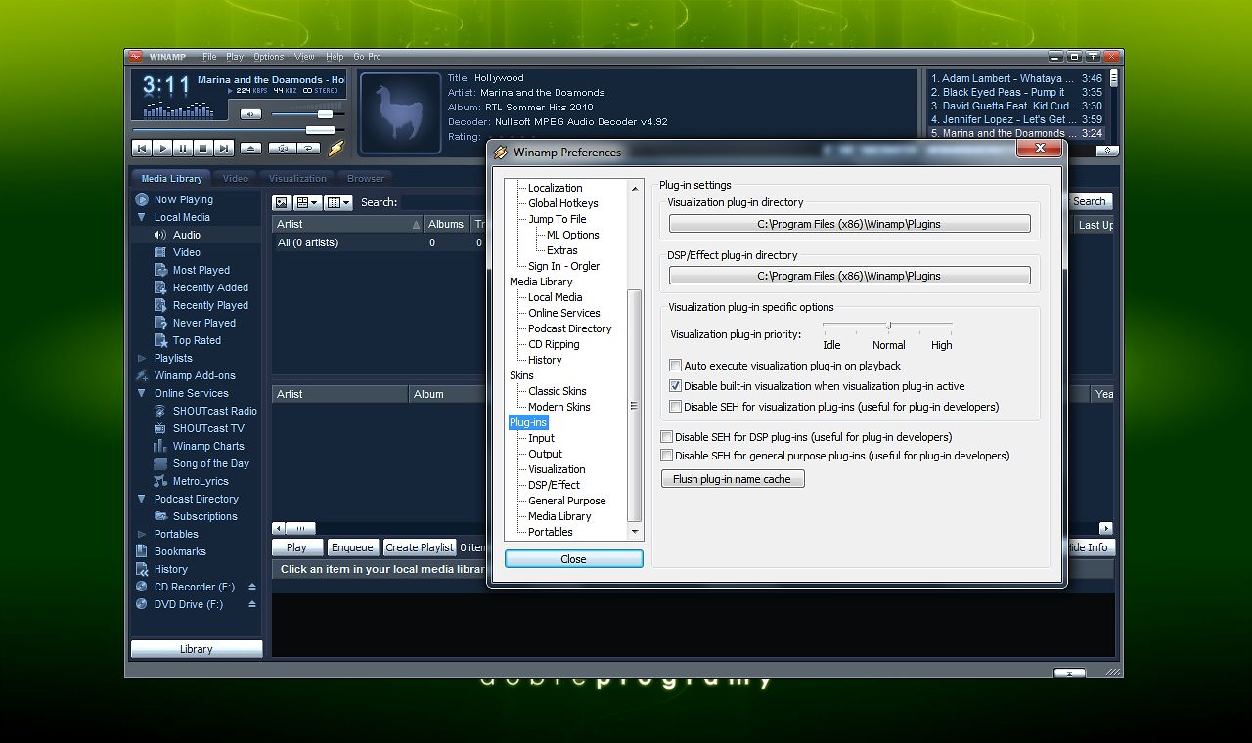Screen dimensions: 1252x743
Task: Open the View menu
Action: click(x=304, y=57)
